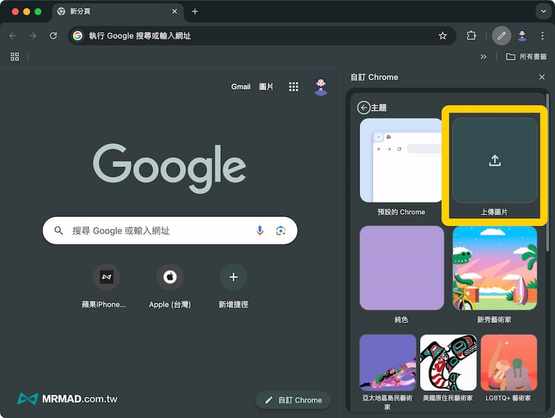Image resolution: width=555 pixels, height=418 pixels.
Task: Search by image with Google Lens icon
Action: point(281,231)
